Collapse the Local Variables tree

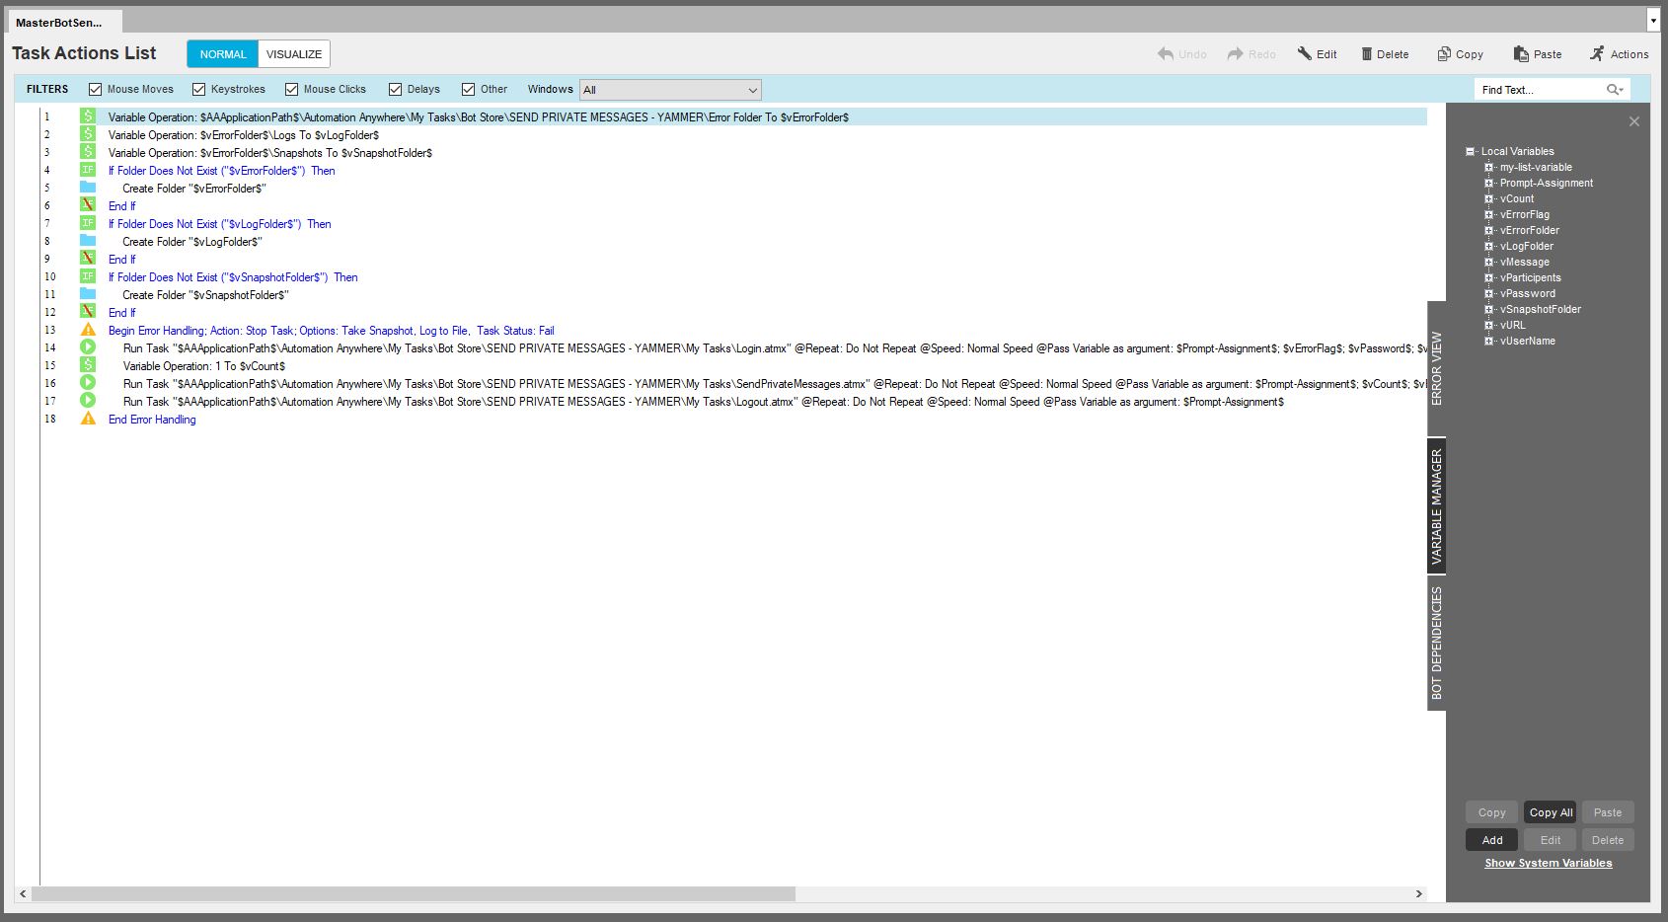pos(1470,151)
